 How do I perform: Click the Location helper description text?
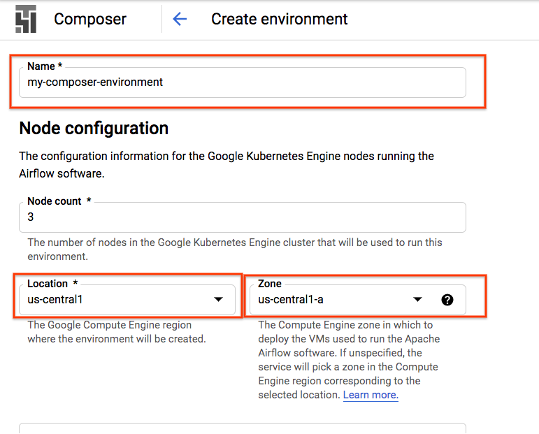click(116, 332)
